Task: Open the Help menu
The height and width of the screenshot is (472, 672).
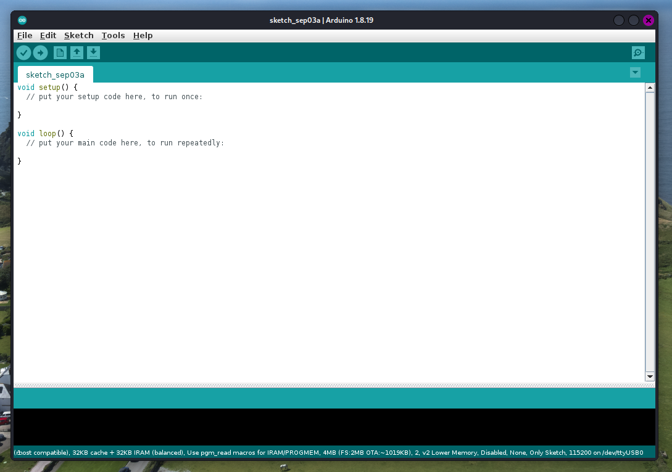Action: tap(143, 36)
